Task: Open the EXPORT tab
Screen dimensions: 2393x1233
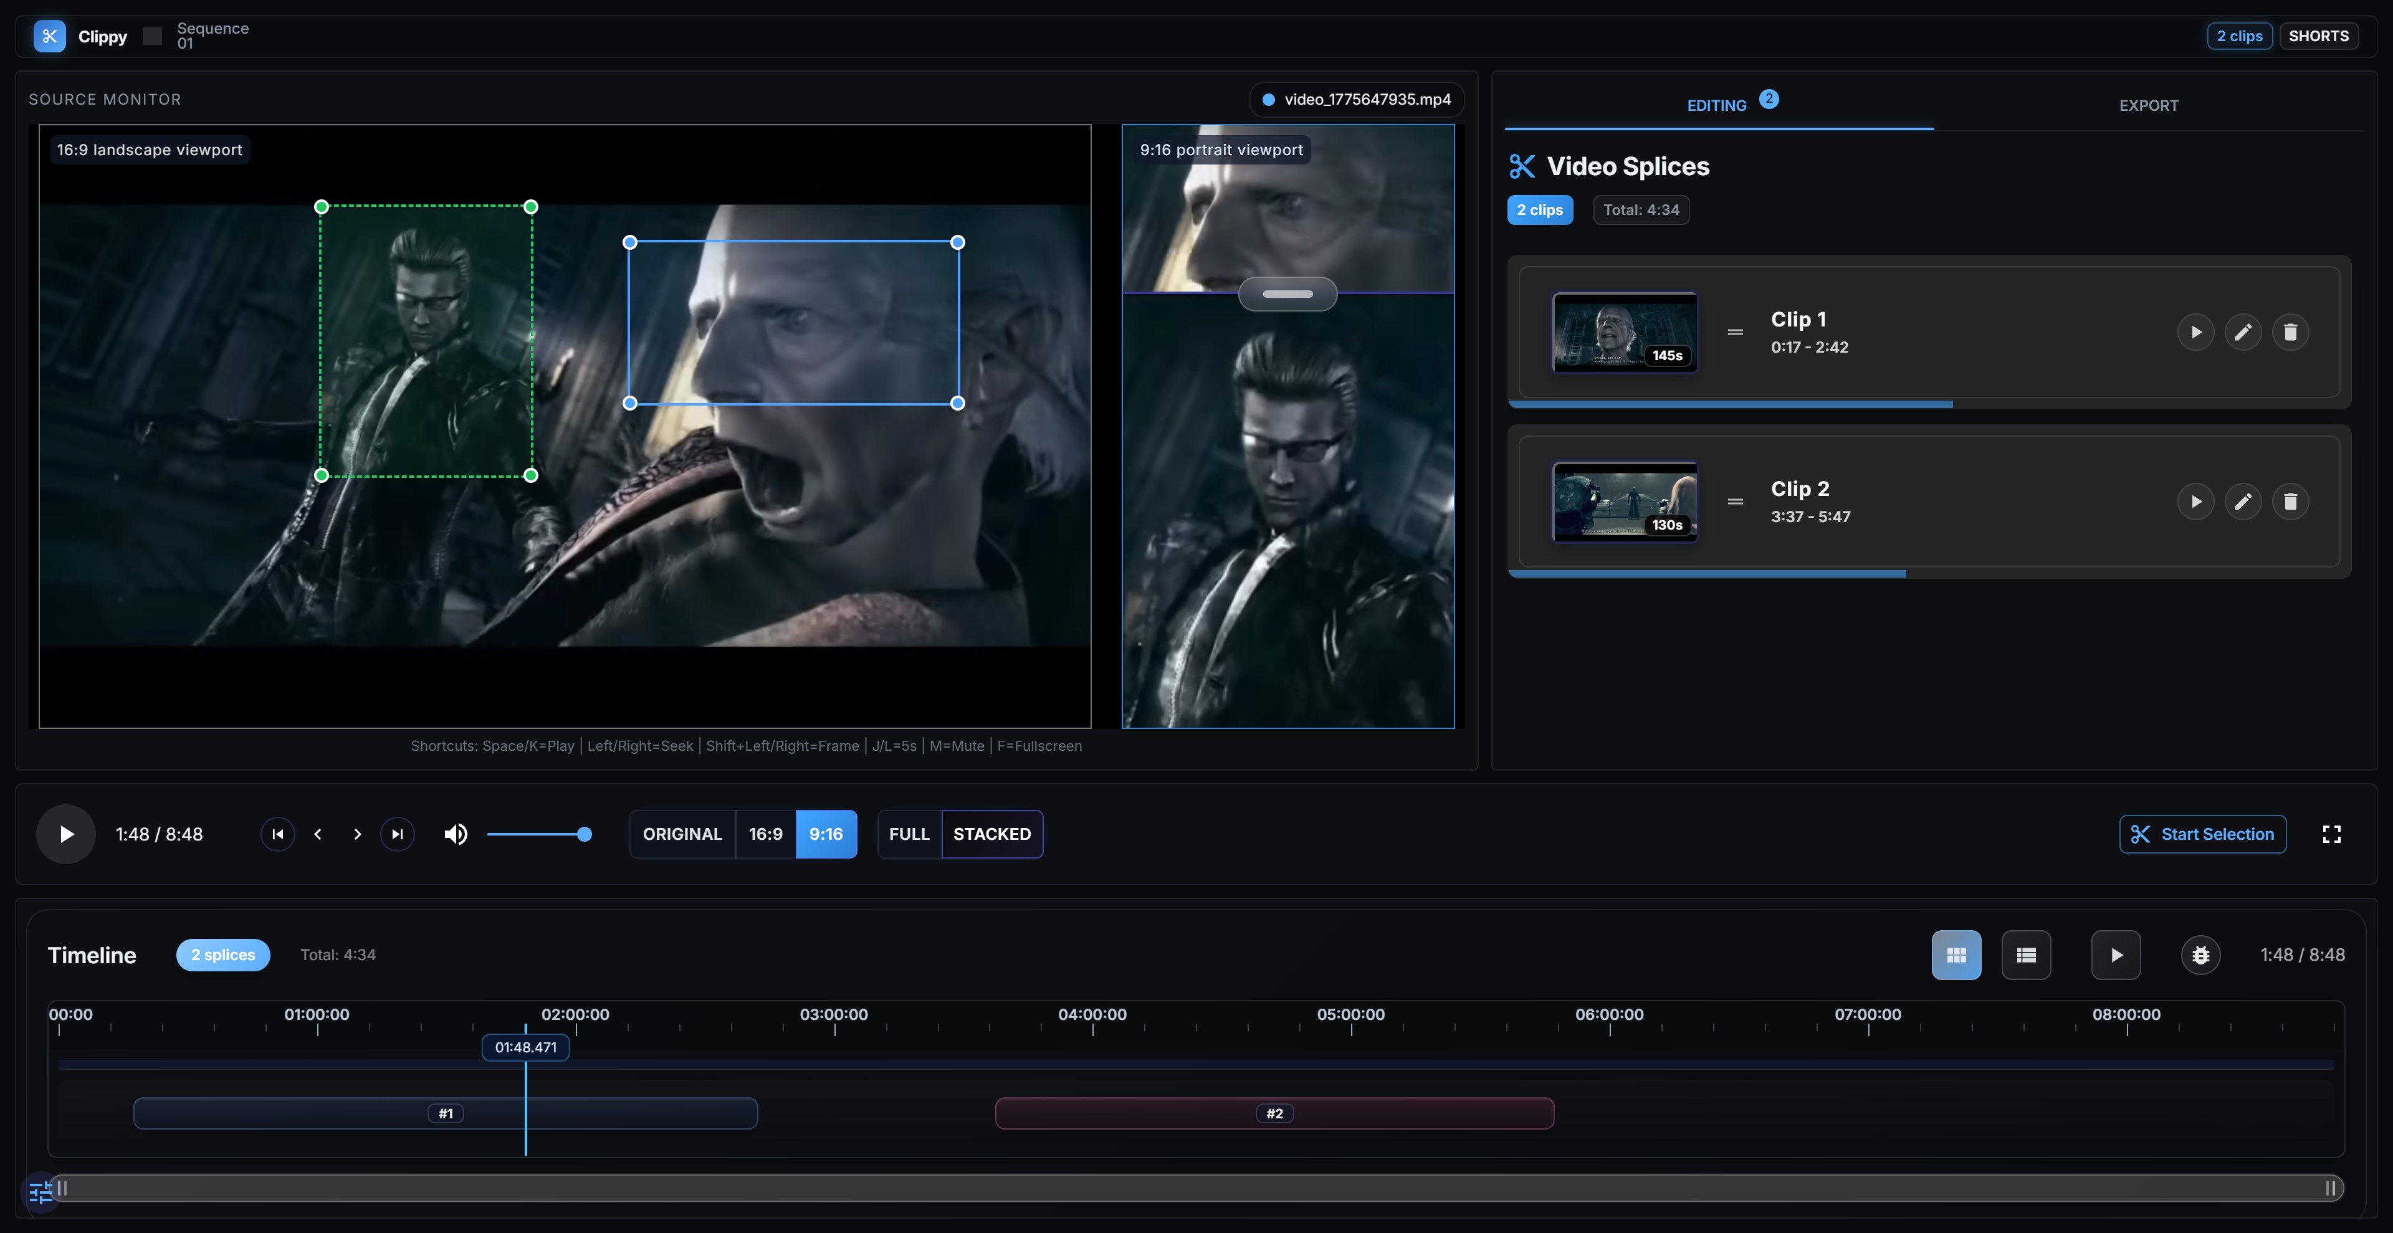Action: point(2147,106)
